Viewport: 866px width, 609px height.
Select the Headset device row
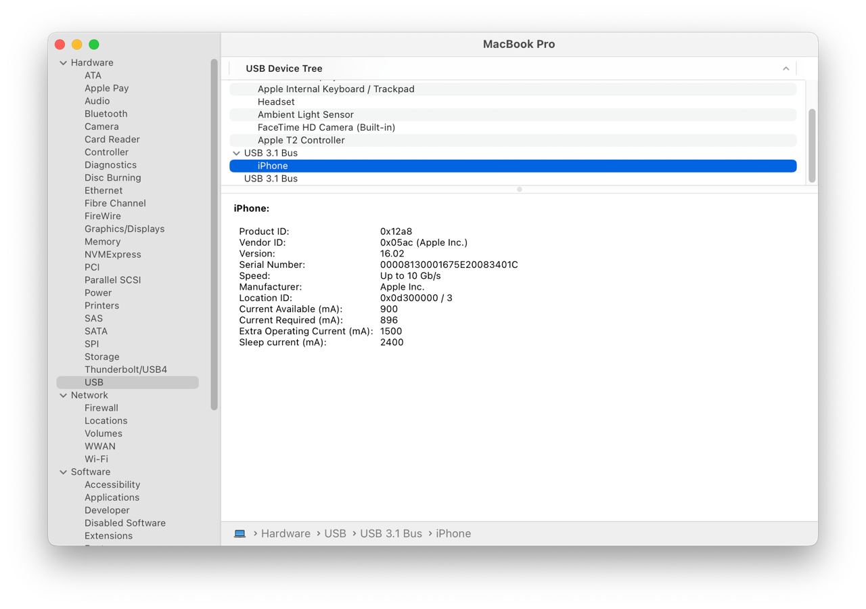513,102
